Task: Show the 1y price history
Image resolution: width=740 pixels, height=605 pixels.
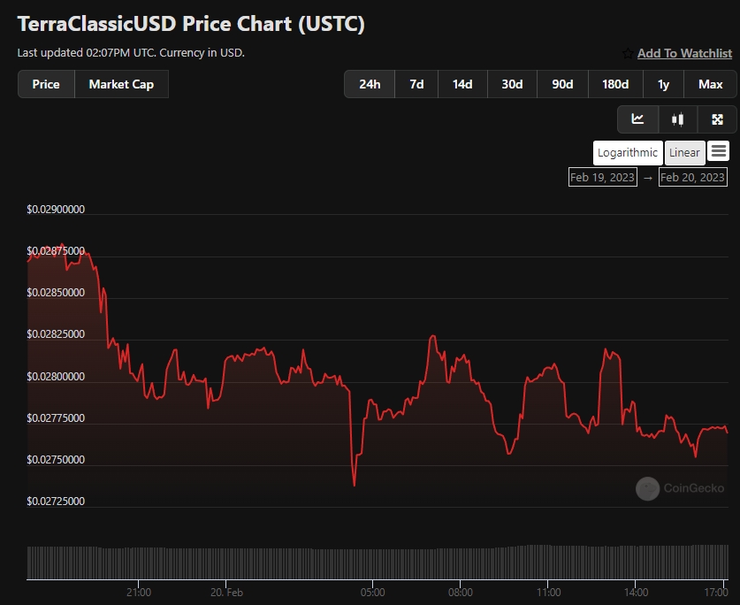Action: pyautogui.click(x=663, y=84)
